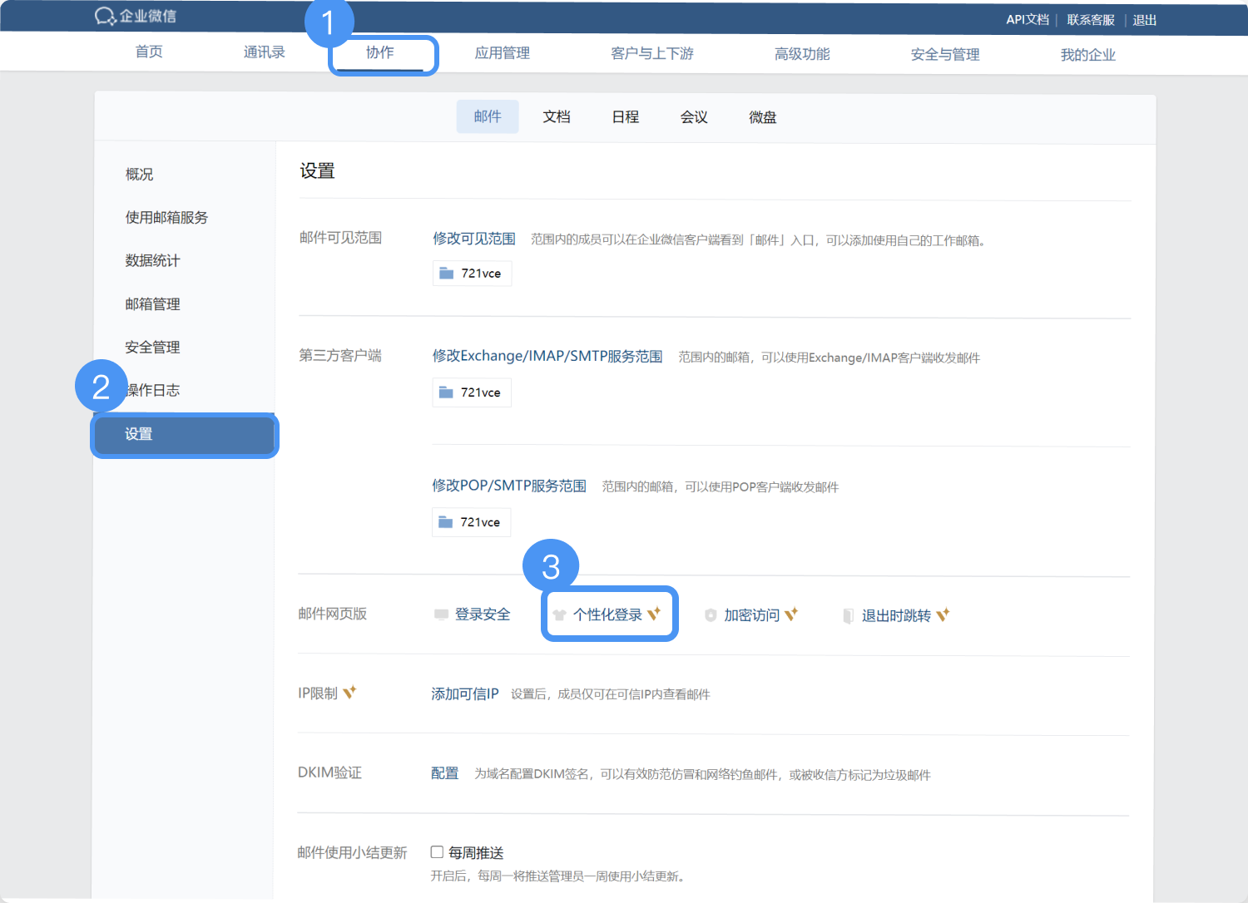Open 退出时跳转 setting

896,616
